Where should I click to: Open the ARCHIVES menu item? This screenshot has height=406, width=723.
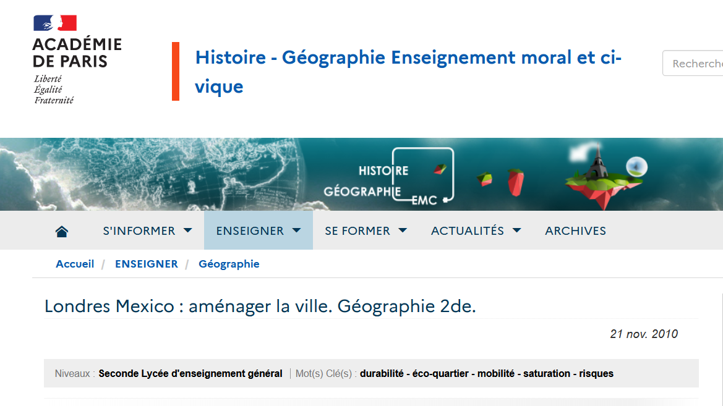pyautogui.click(x=575, y=230)
